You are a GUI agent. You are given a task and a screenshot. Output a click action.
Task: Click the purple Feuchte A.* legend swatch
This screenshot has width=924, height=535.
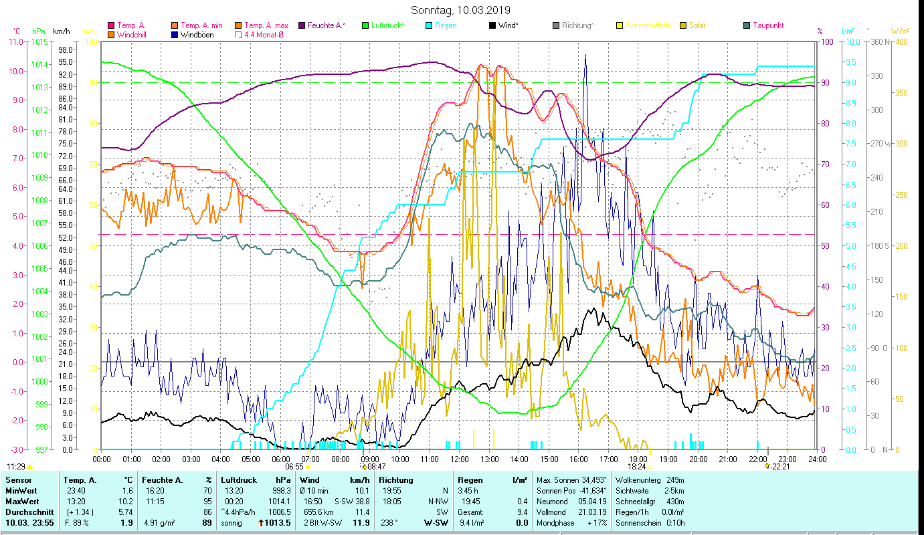[301, 25]
